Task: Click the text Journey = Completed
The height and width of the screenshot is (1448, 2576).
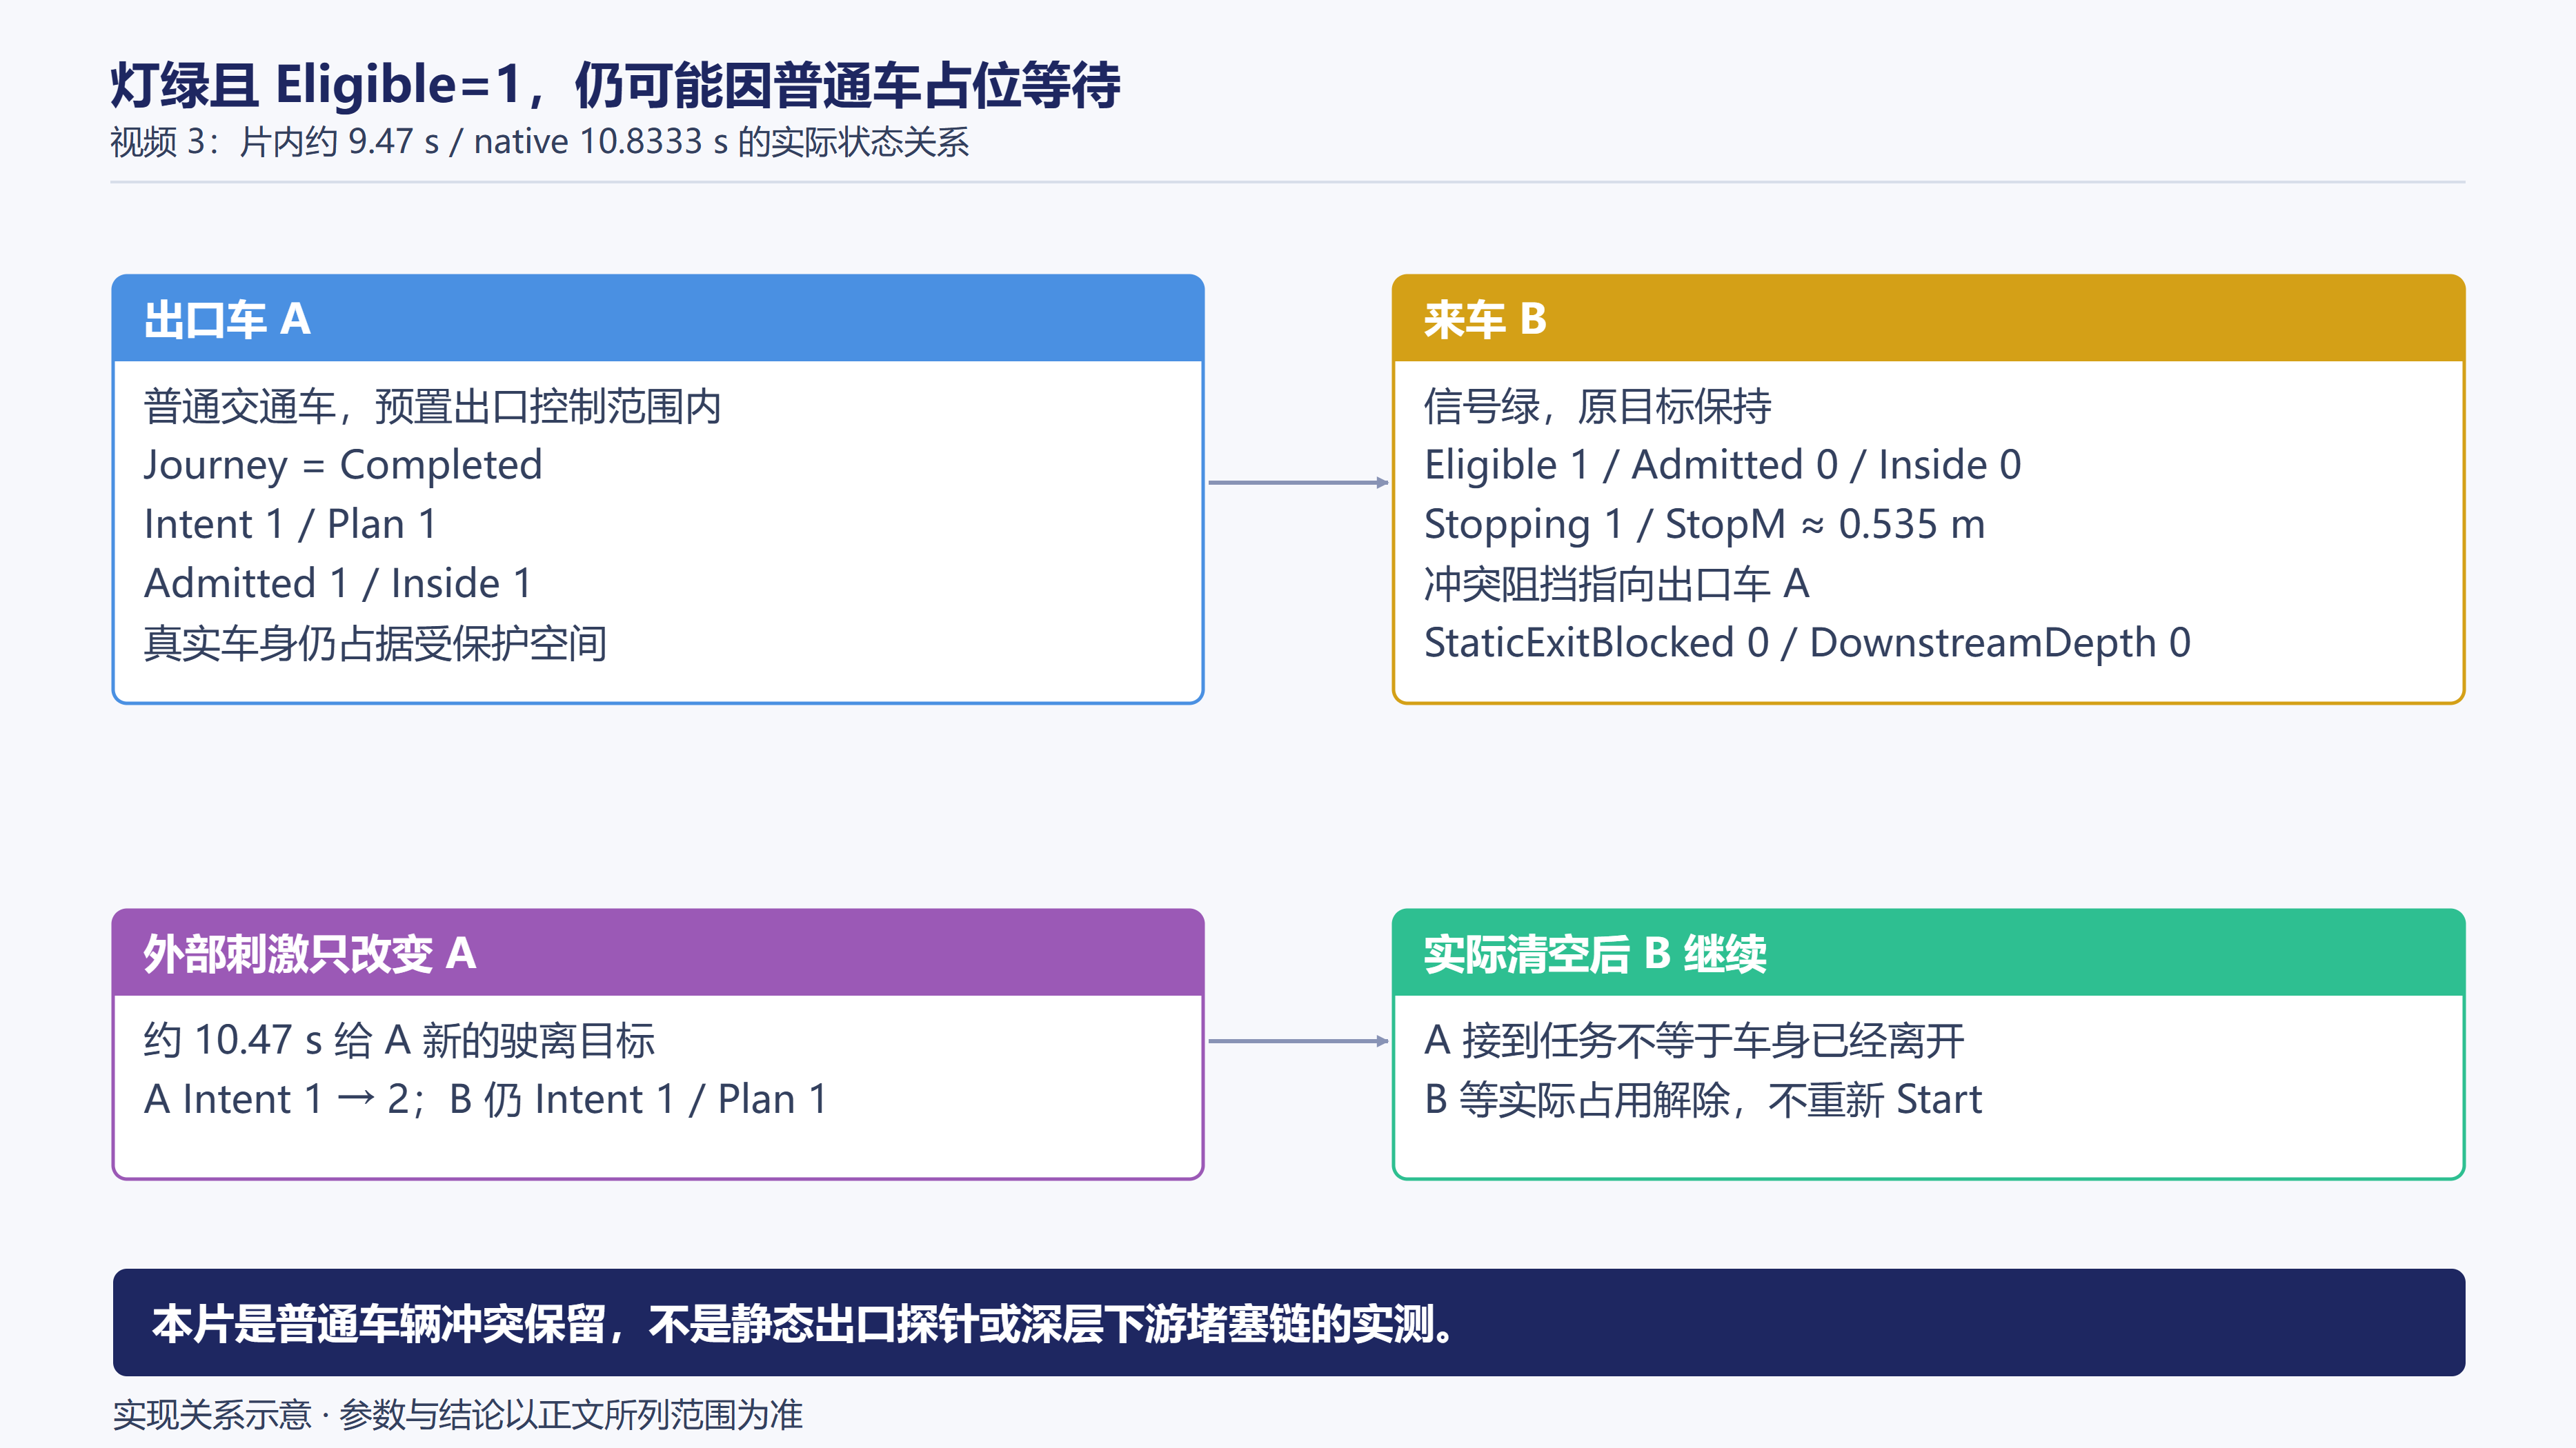Action: (343, 465)
